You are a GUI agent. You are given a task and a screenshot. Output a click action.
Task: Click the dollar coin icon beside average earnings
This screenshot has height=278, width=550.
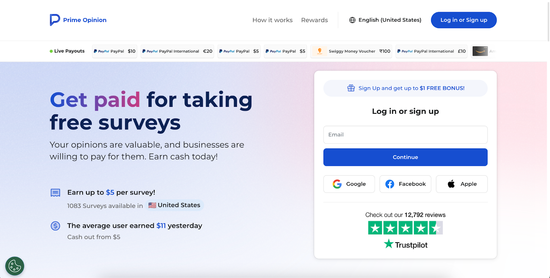55,226
